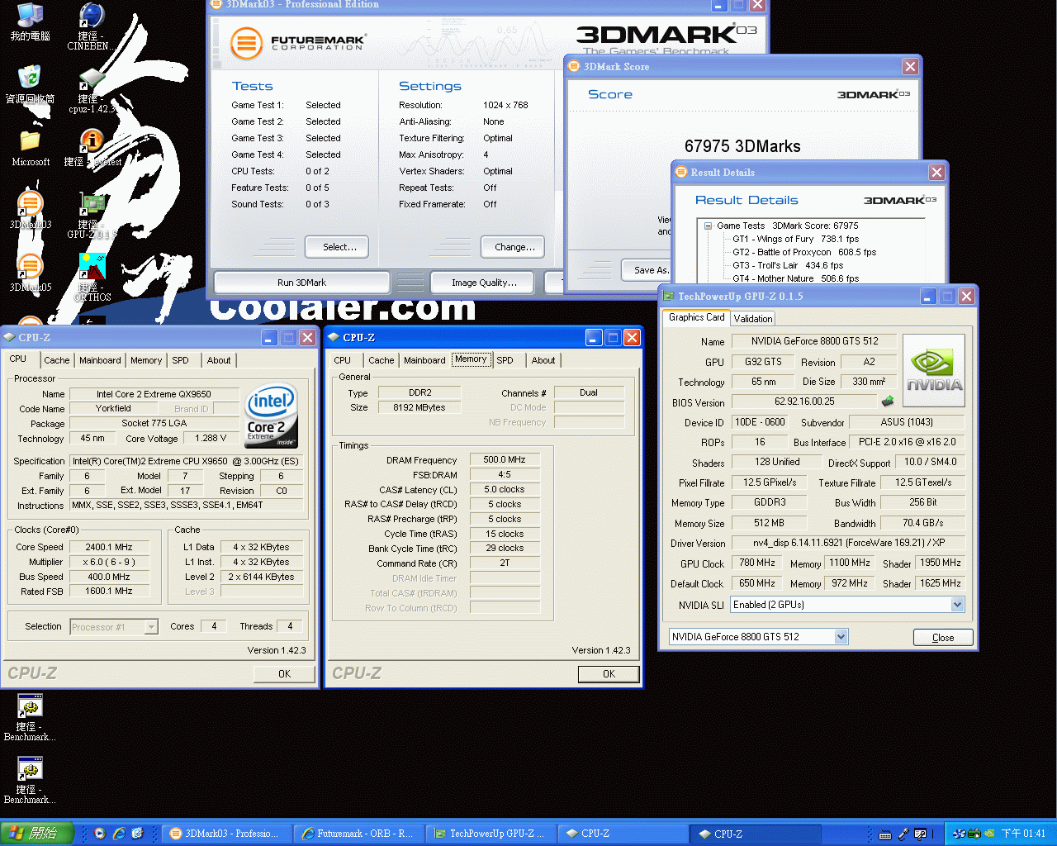Click the NVIDIA logo in GPU-Z

(934, 370)
